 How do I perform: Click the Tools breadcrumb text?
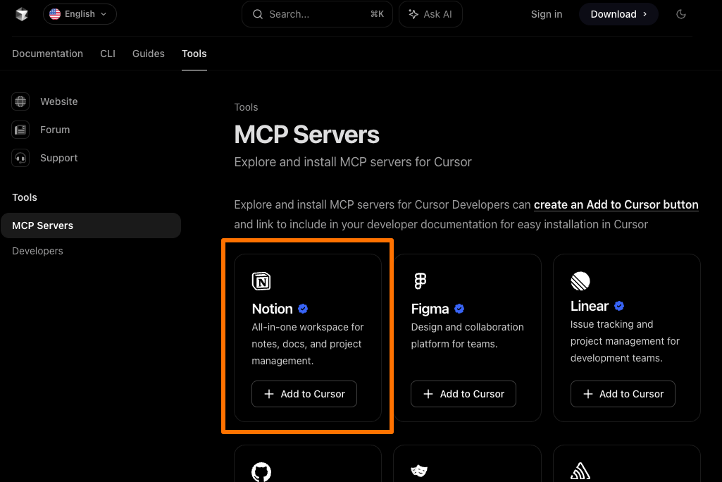(x=246, y=107)
